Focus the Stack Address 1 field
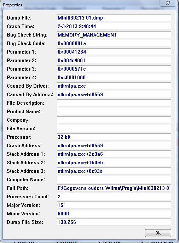 [114, 154]
